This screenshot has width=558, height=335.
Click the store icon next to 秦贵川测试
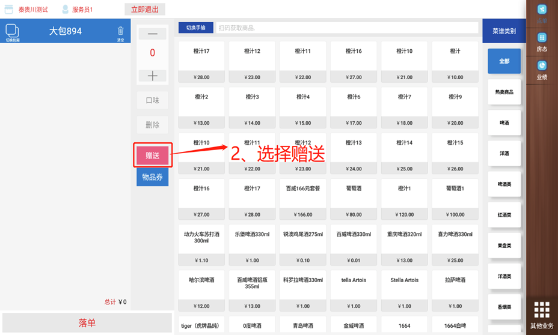[8, 9]
